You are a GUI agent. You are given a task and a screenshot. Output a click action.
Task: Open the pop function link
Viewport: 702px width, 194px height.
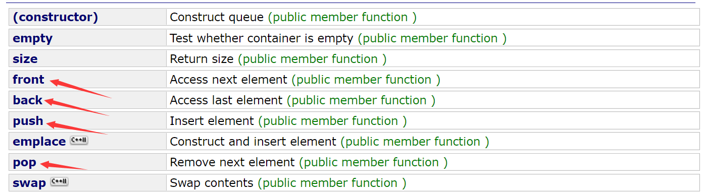(25, 163)
